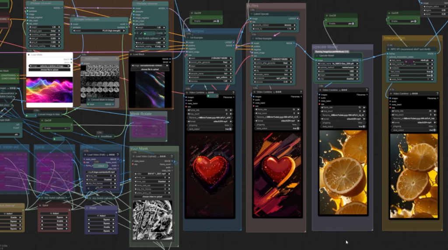Click choose video to upload button
The image size is (448, 250).
(152, 197)
